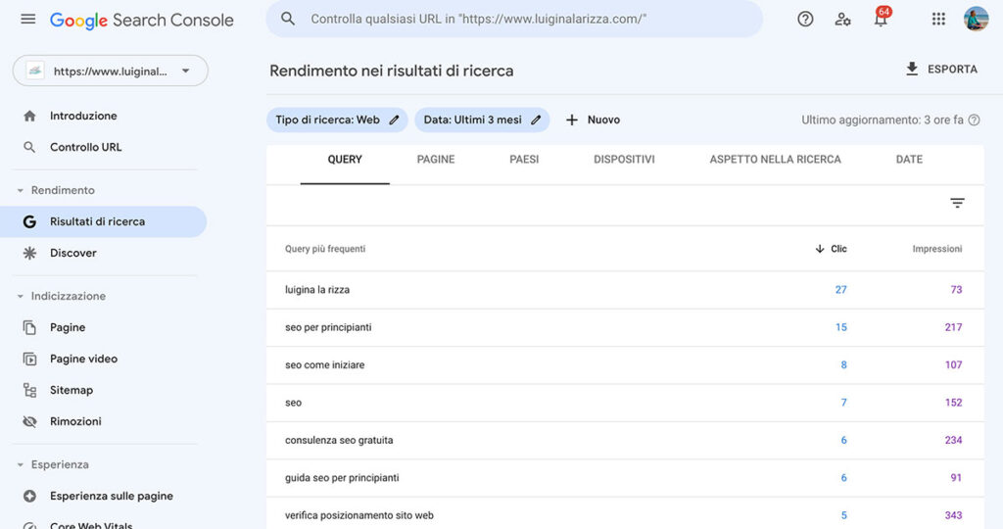Click the users and permissions icon
Image resolution: width=1003 pixels, height=529 pixels.
(842, 19)
